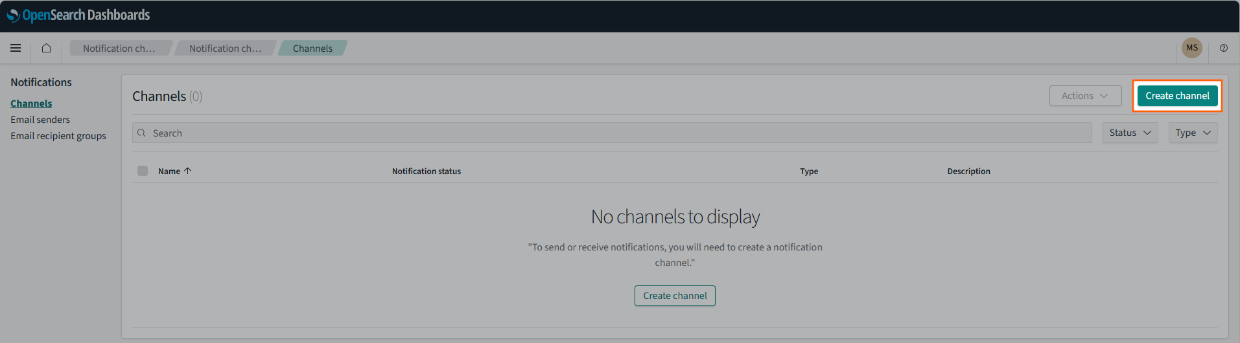
Task: Toggle sort arrow on Name column
Action: pyautogui.click(x=188, y=171)
